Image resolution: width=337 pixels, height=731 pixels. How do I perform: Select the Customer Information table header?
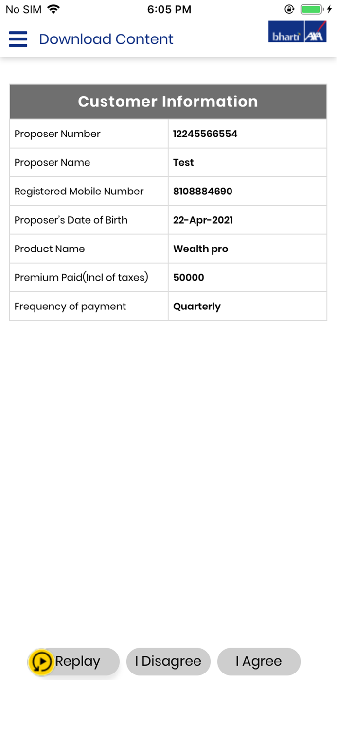click(x=168, y=101)
